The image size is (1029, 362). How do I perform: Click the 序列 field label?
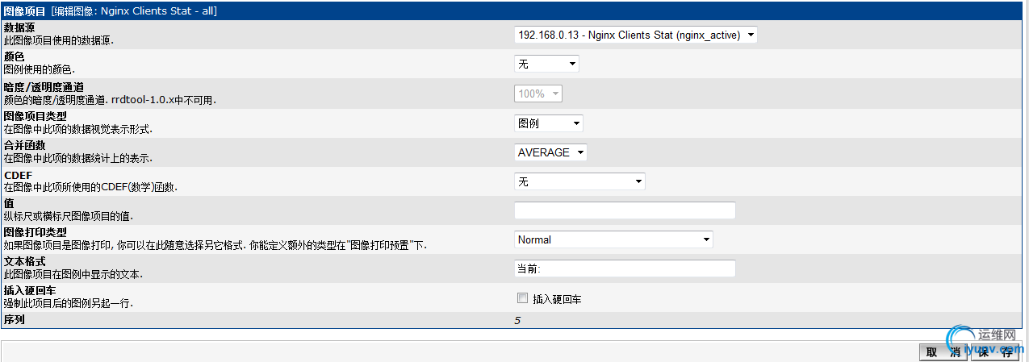pyautogui.click(x=15, y=321)
